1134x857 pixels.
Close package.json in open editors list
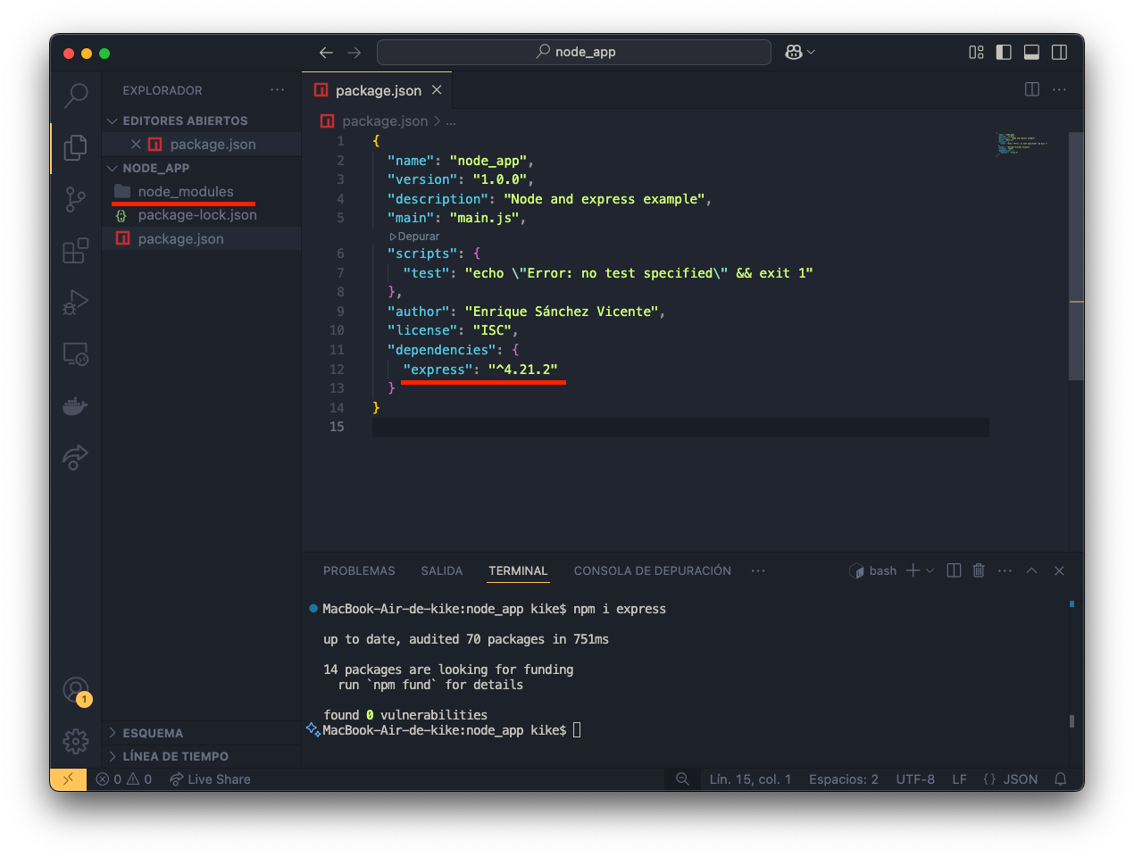[x=136, y=144]
